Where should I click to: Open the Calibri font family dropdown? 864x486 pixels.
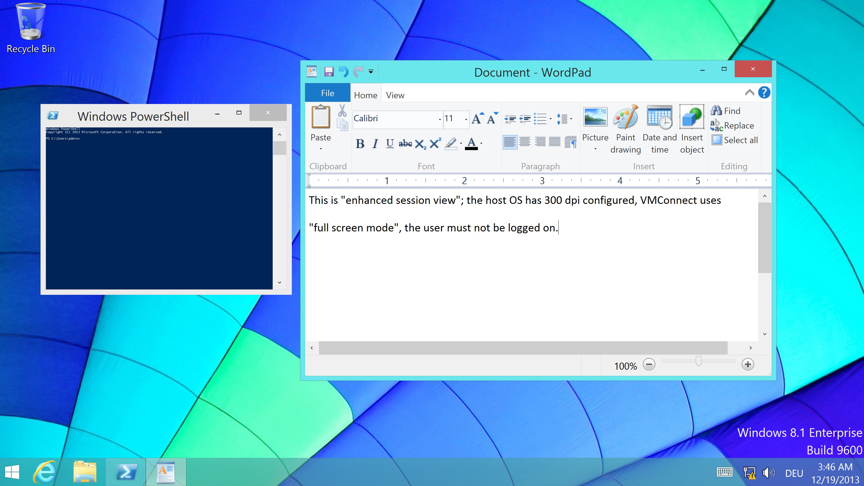click(x=440, y=119)
